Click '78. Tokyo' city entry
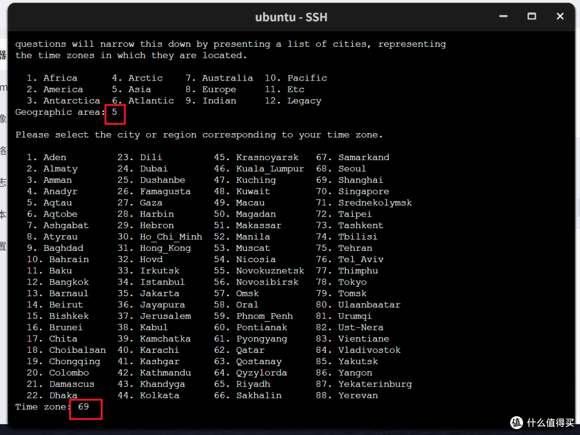The image size is (580, 435). (341, 282)
